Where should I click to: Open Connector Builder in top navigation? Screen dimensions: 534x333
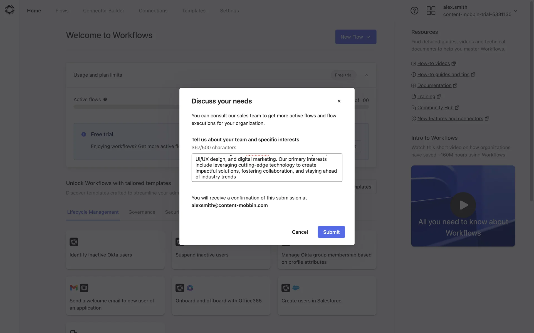tap(103, 11)
